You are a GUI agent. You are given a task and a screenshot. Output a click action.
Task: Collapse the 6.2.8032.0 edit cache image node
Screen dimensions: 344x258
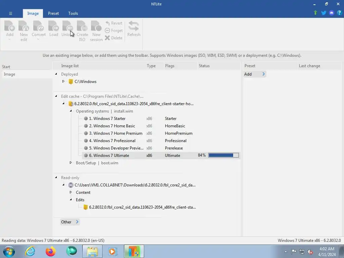pyautogui.click(x=63, y=103)
